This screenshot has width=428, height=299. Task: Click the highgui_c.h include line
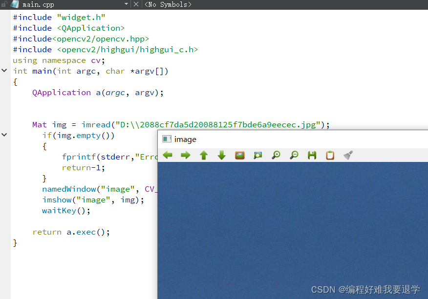pyautogui.click(x=106, y=50)
